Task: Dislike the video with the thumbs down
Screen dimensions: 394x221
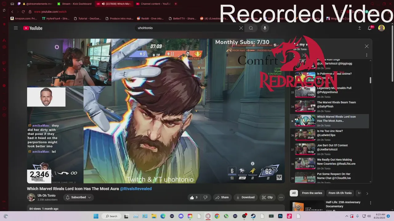Action: [x=205, y=197]
